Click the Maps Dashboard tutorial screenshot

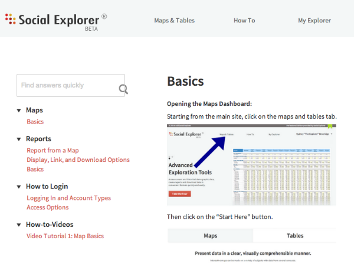[x=251, y=165]
